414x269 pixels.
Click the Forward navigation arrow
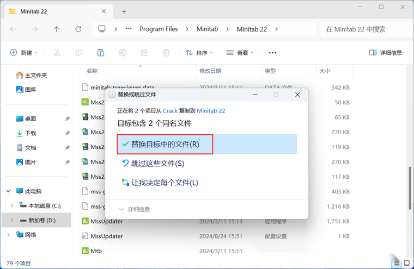[x=34, y=29]
